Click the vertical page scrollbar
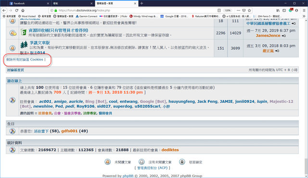 pos(306,98)
